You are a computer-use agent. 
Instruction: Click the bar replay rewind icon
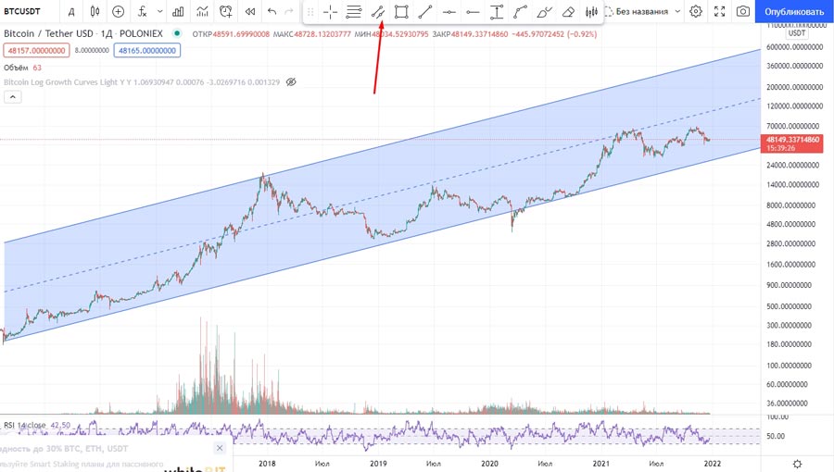click(x=248, y=12)
